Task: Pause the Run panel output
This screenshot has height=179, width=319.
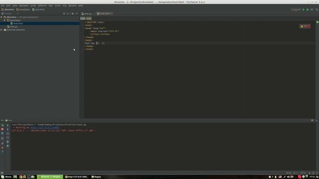Action: point(2,133)
